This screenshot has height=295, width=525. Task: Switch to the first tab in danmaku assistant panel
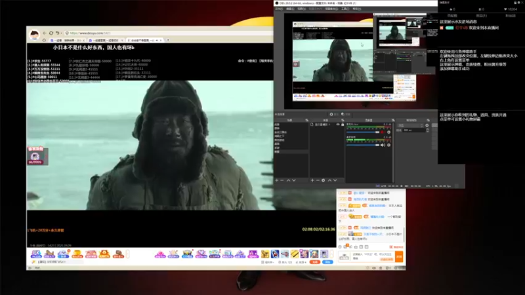pos(452,16)
